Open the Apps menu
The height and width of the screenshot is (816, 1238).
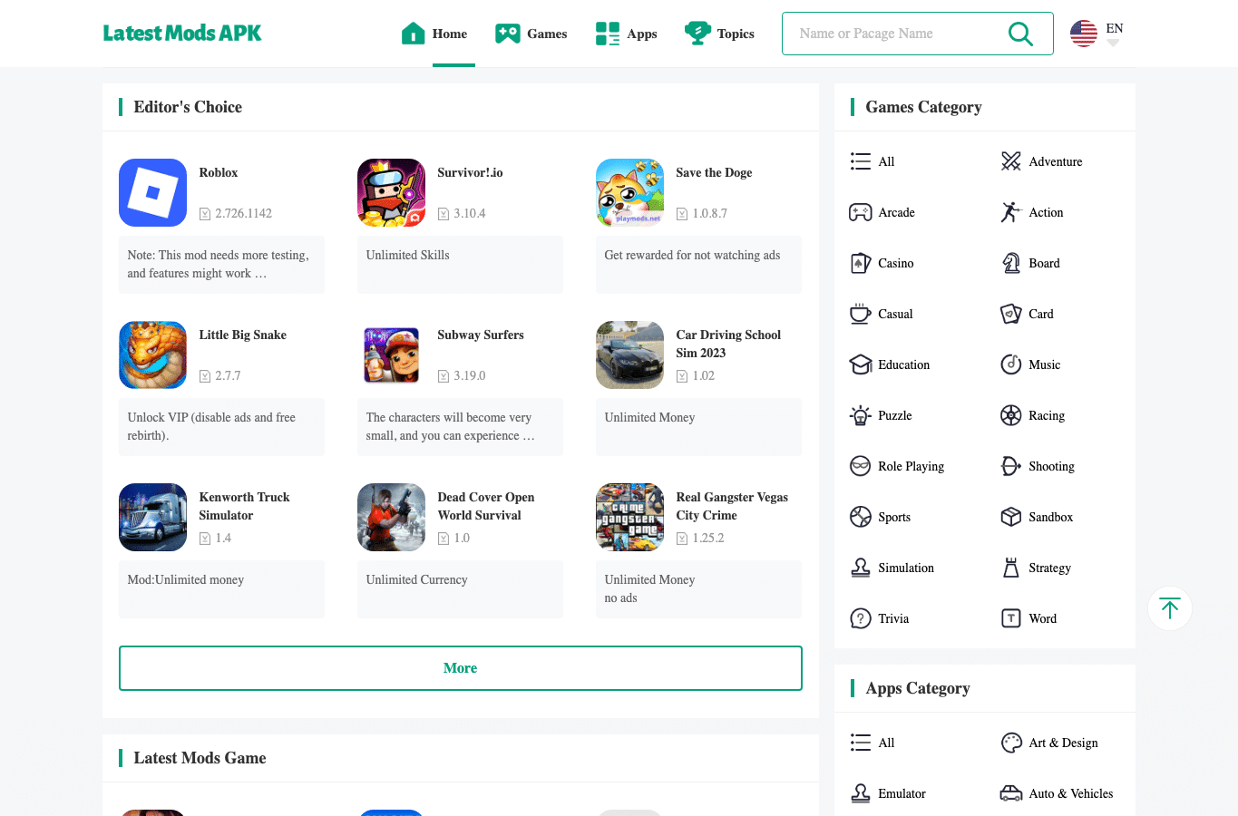[x=626, y=34]
